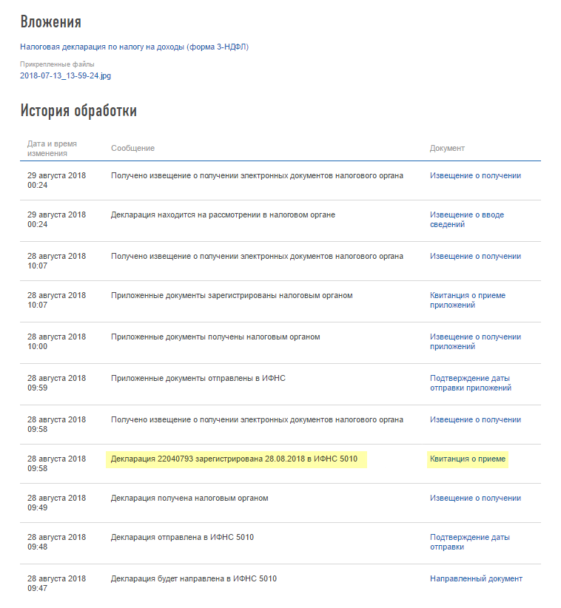Select message 'Приложенные документы отправлены в ИФНС'

tap(198, 379)
